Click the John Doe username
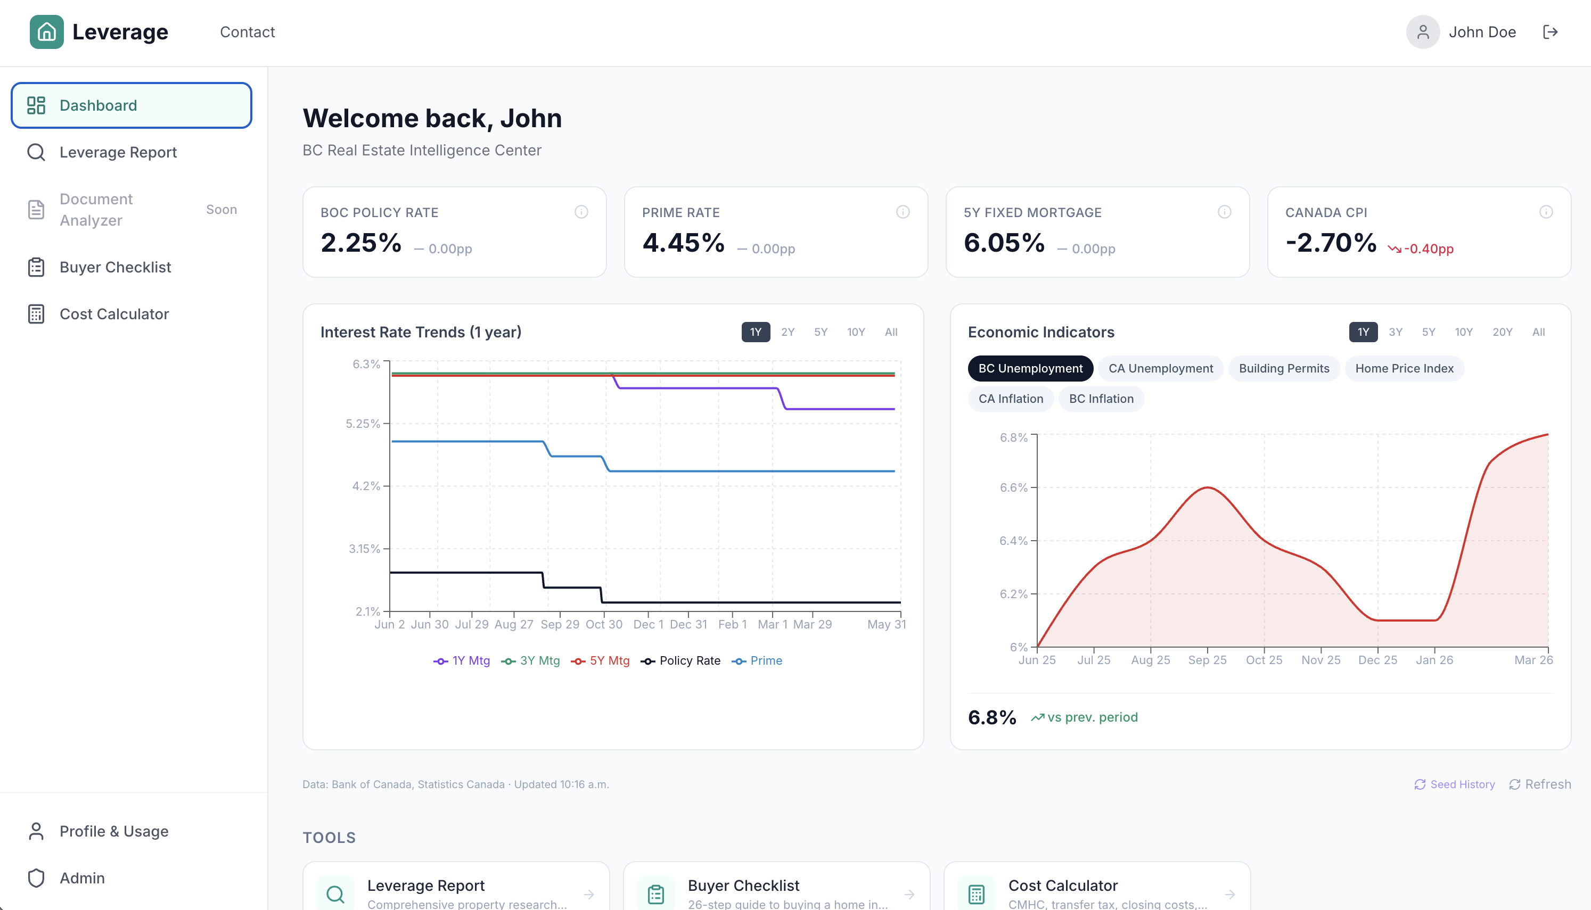The width and height of the screenshot is (1591, 910). 1482,32
